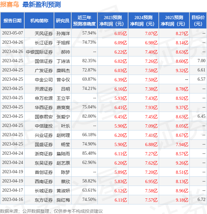207x214 pixels.
Task: Click 2025 forecast 9.32亿
Action: [182, 70]
